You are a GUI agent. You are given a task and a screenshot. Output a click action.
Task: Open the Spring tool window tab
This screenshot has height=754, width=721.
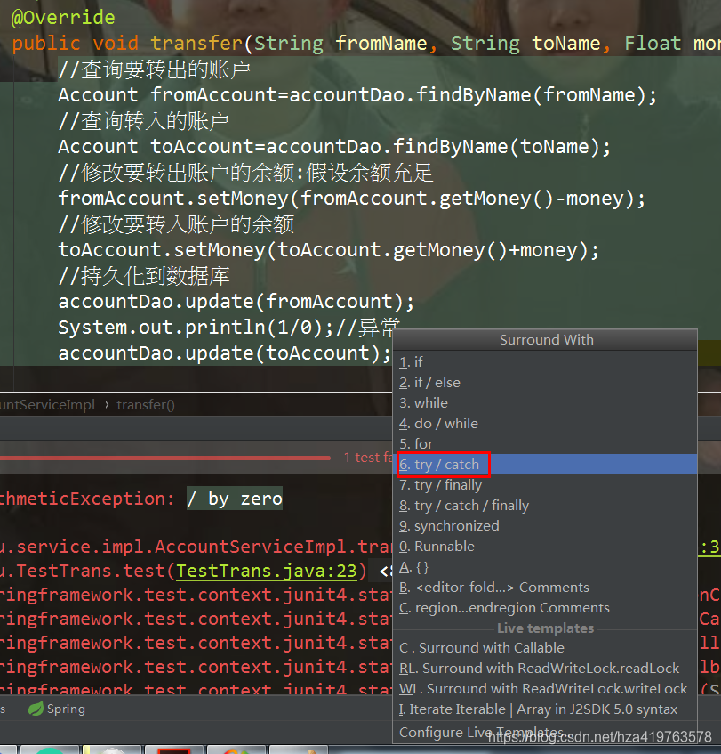point(57,709)
